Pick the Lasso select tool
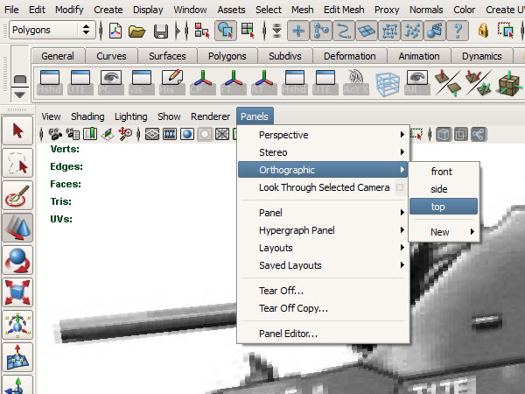The width and height of the screenshot is (525, 394). (17, 163)
